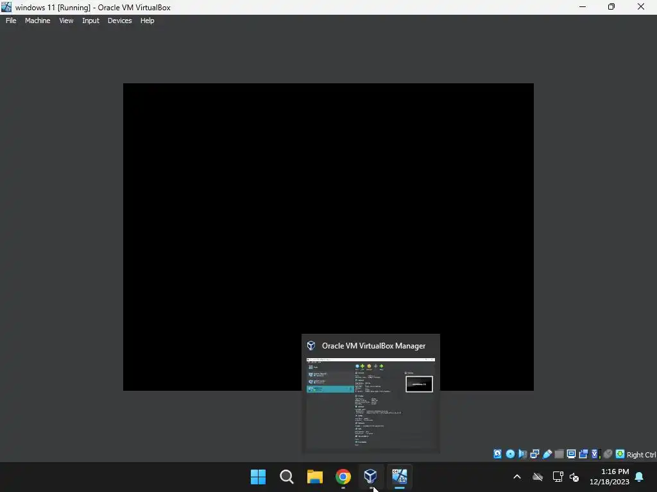Switch to VirtualBox Manager taskbar icon

[x=370, y=476]
